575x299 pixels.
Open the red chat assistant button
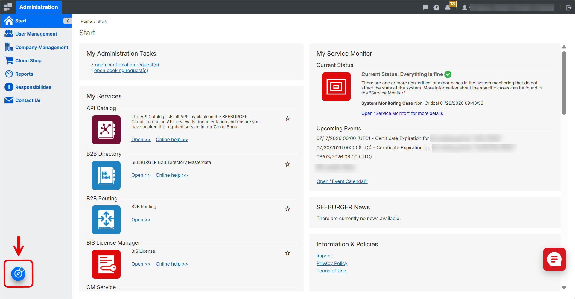(554, 259)
